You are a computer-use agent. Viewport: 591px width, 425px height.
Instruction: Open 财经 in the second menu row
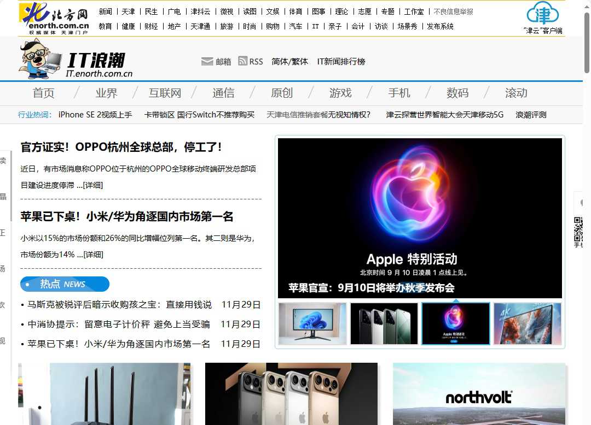point(151,26)
